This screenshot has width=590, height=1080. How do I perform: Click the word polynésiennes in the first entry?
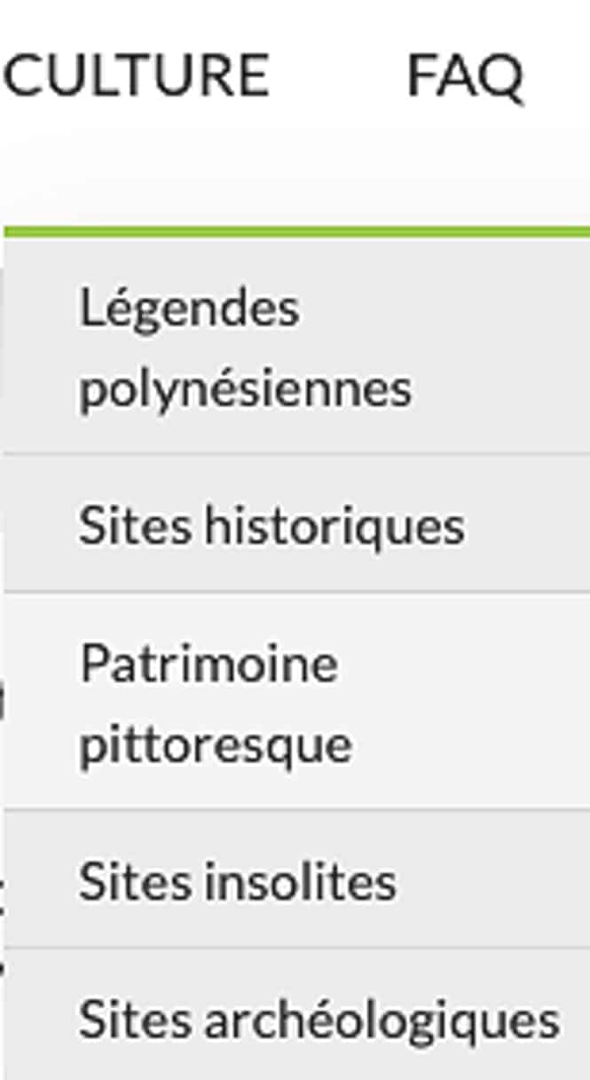[245, 390]
